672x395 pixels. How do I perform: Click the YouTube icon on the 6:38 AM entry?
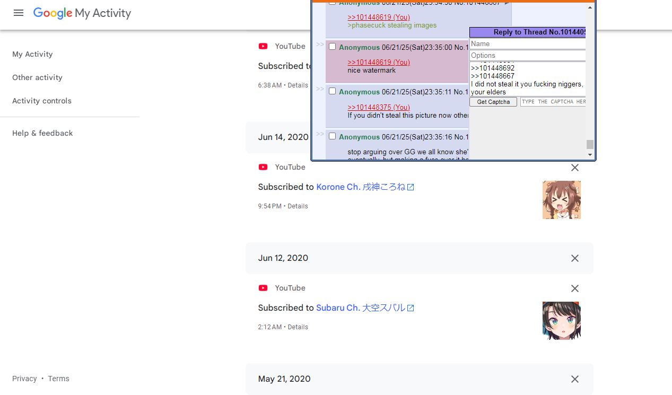[x=263, y=46]
